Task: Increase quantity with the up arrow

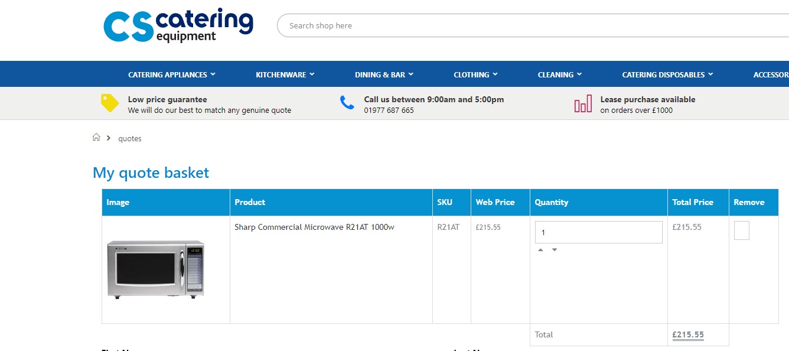Action: pyautogui.click(x=540, y=250)
